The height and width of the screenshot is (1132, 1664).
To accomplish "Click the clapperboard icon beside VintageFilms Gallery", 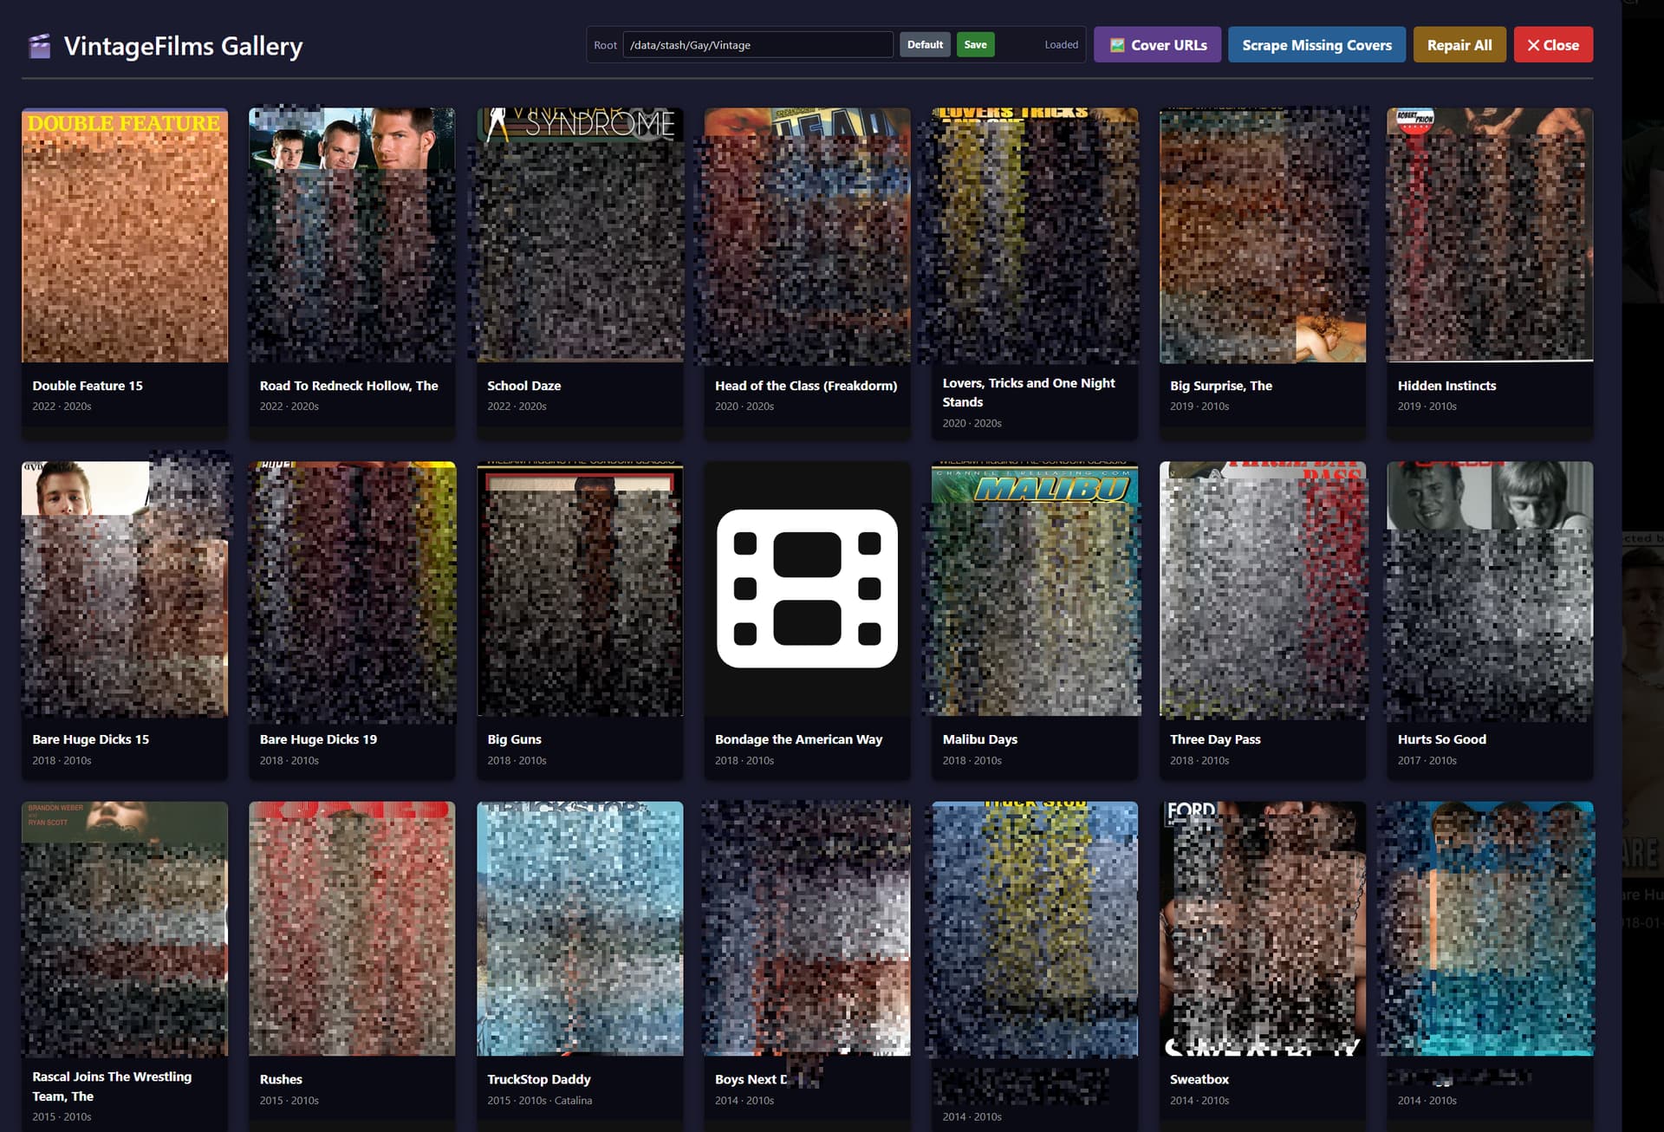I will (39, 46).
